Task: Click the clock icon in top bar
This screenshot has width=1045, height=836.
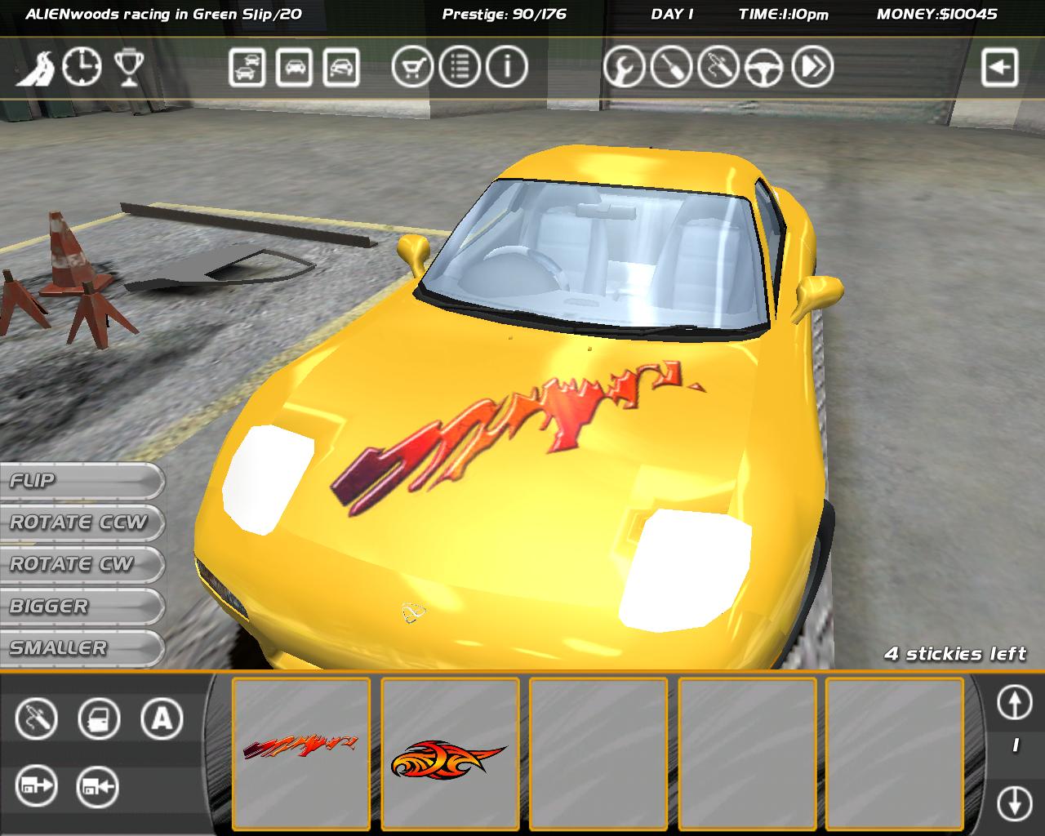Action: (x=82, y=66)
